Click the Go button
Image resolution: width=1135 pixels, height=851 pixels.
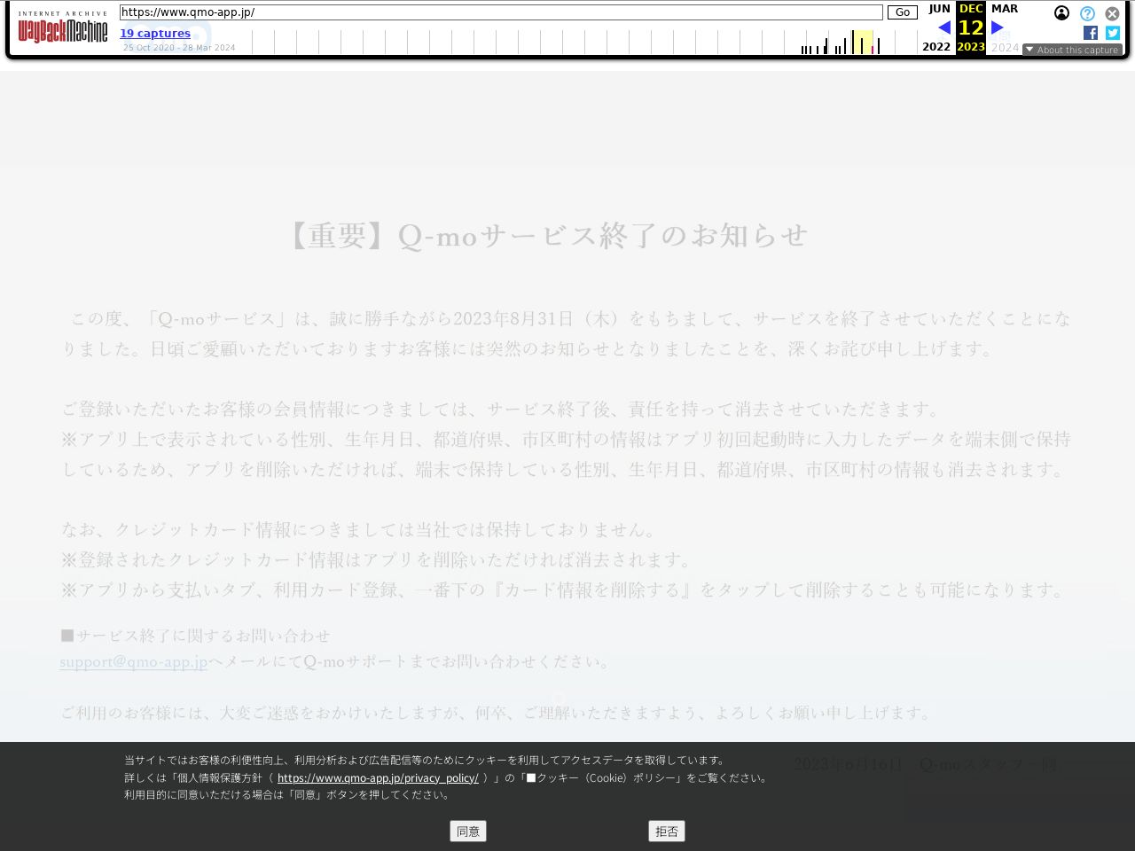(x=903, y=12)
